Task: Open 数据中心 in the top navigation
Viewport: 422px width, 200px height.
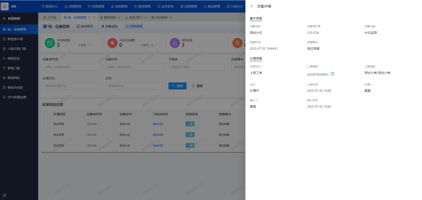Action: (x=50, y=6)
